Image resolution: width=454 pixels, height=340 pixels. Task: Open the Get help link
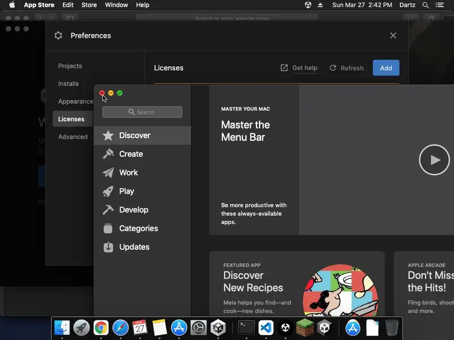click(305, 68)
